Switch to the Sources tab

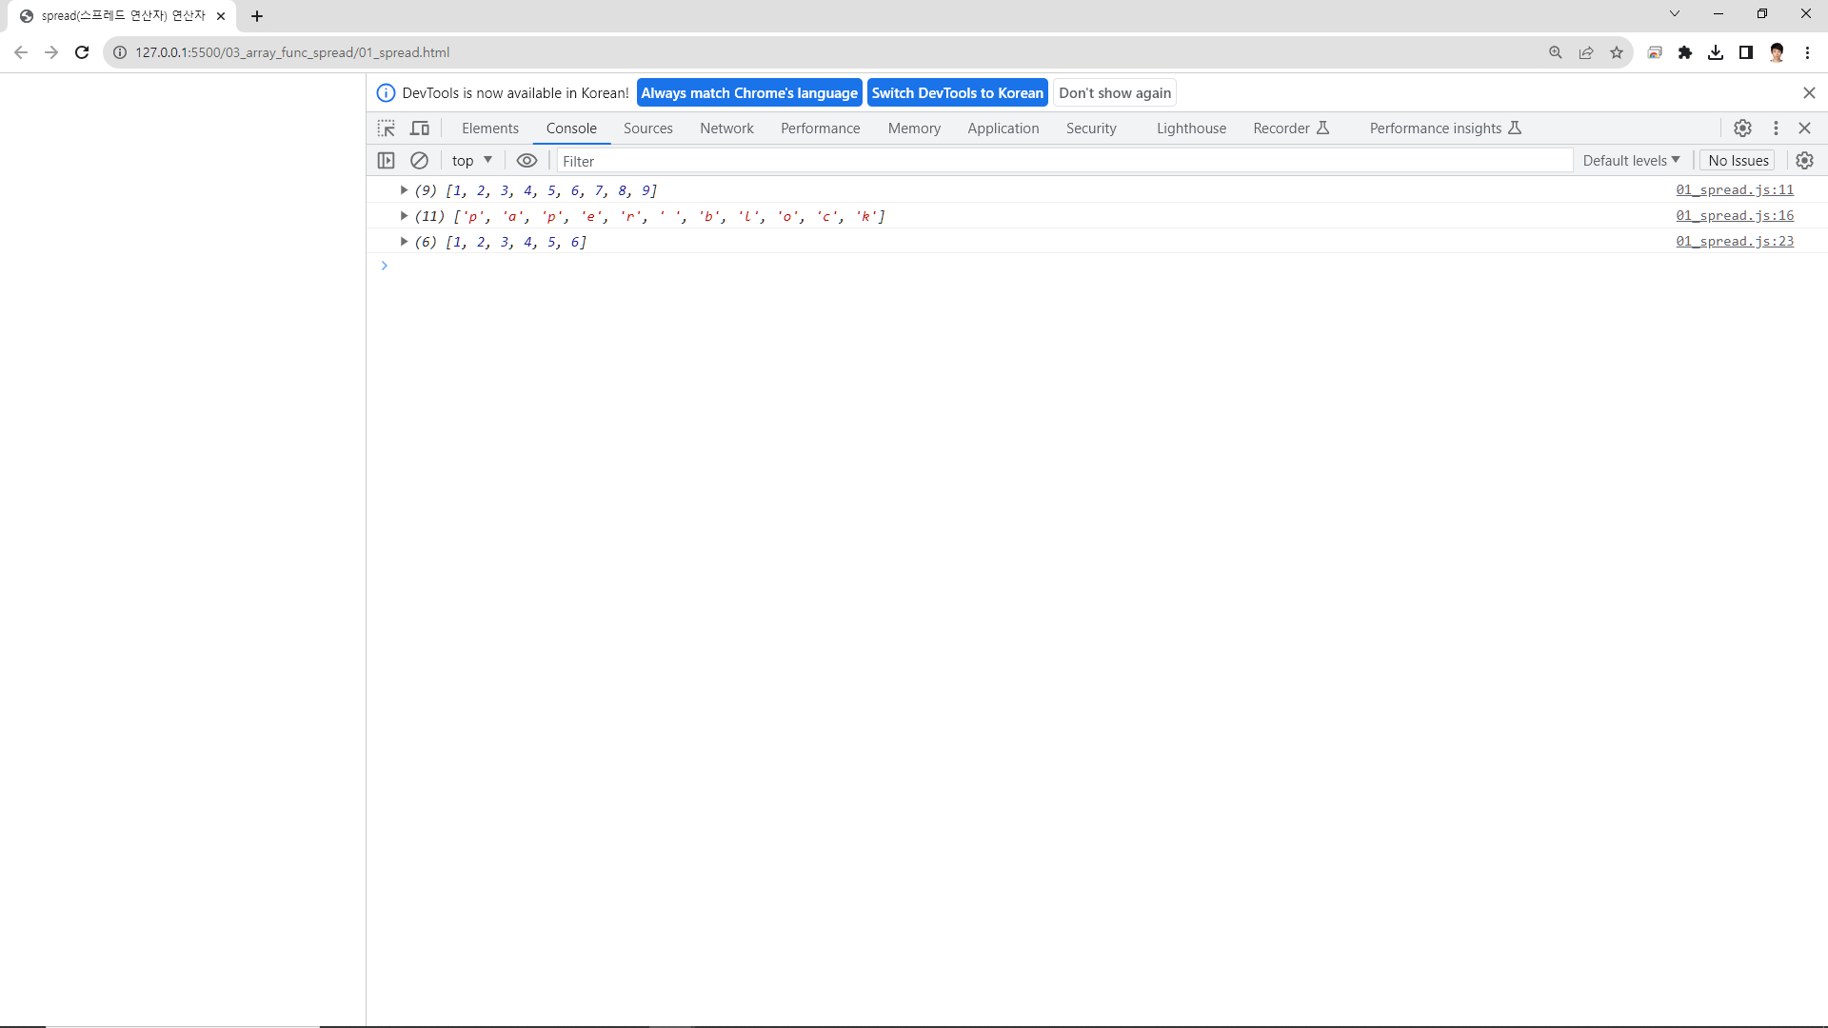coord(647,128)
